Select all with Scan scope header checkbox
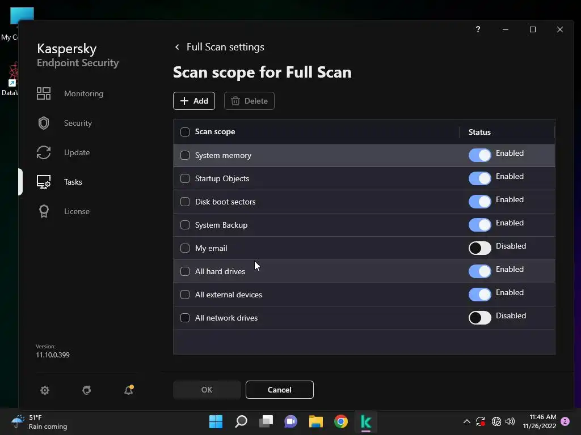 (185, 132)
